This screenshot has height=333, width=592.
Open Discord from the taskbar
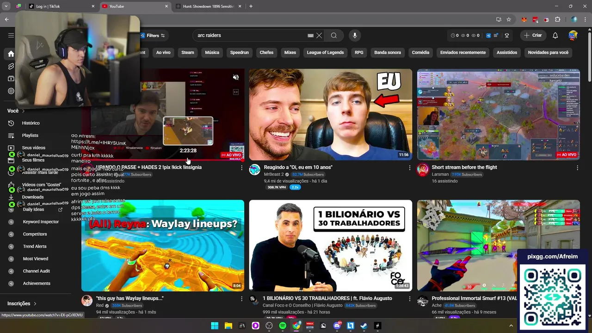pyautogui.click(x=337, y=326)
